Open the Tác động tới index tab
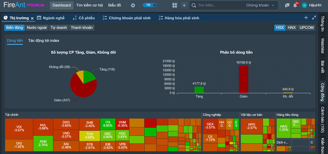Image resolution: width=328 pixels, height=154 pixels. tap(44, 41)
